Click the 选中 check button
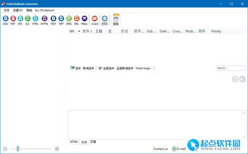Screen dimensions: 248x154 coord(76,68)
